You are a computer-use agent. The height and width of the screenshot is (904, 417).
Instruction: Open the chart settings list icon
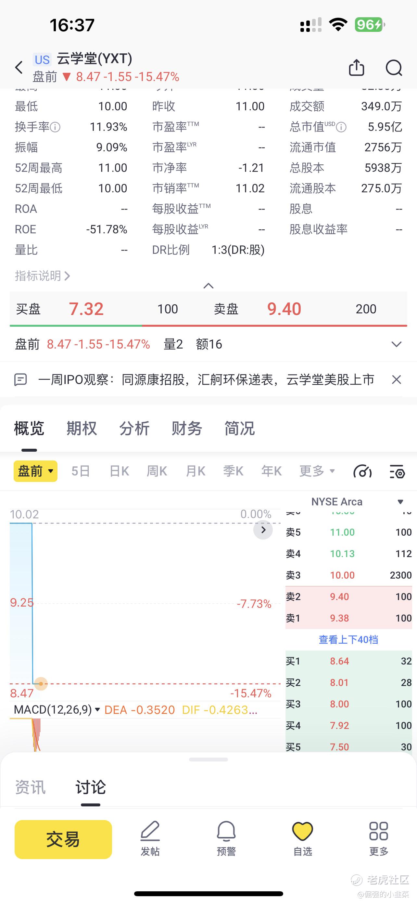[x=398, y=471]
